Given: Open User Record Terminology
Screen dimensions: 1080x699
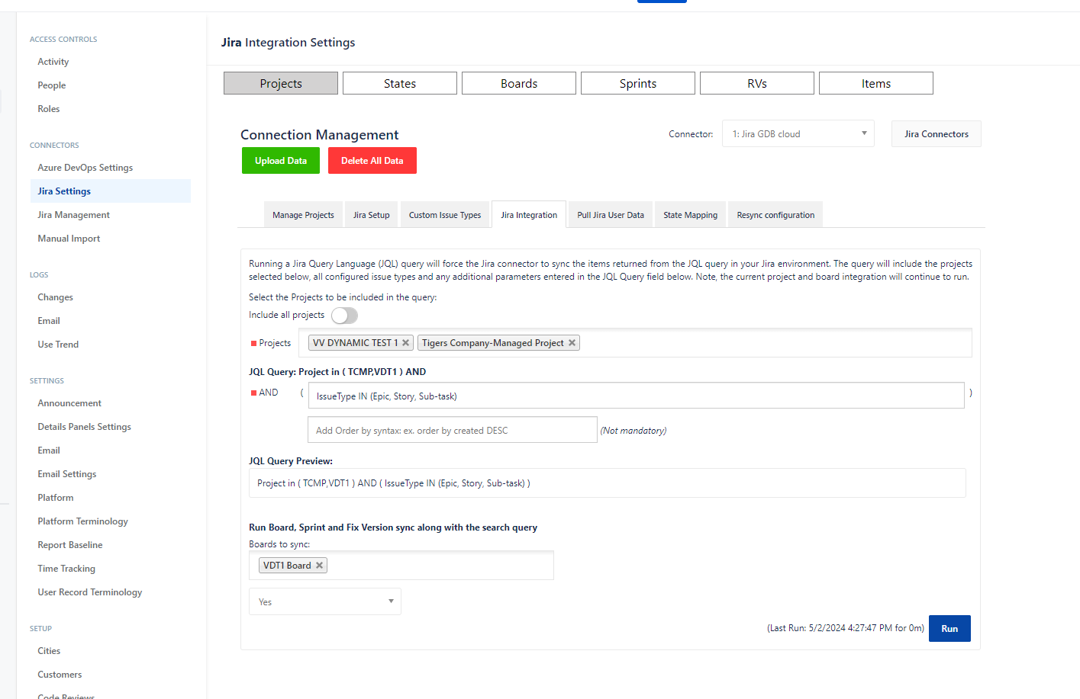Looking at the screenshot, I should [90, 592].
